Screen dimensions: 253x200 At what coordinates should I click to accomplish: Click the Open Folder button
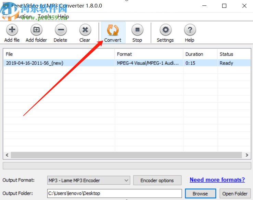(235, 194)
